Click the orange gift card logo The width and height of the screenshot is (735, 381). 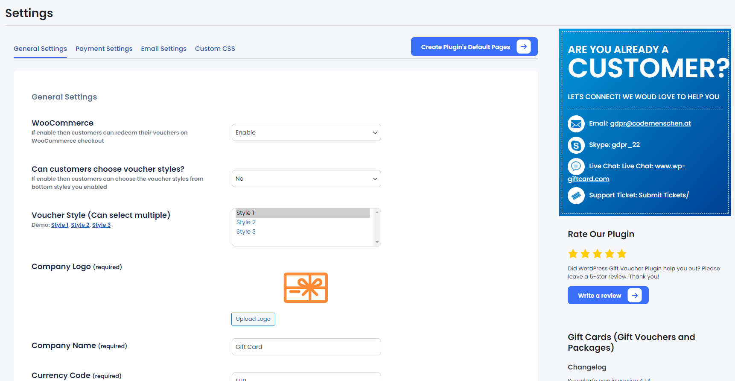pyautogui.click(x=306, y=288)
